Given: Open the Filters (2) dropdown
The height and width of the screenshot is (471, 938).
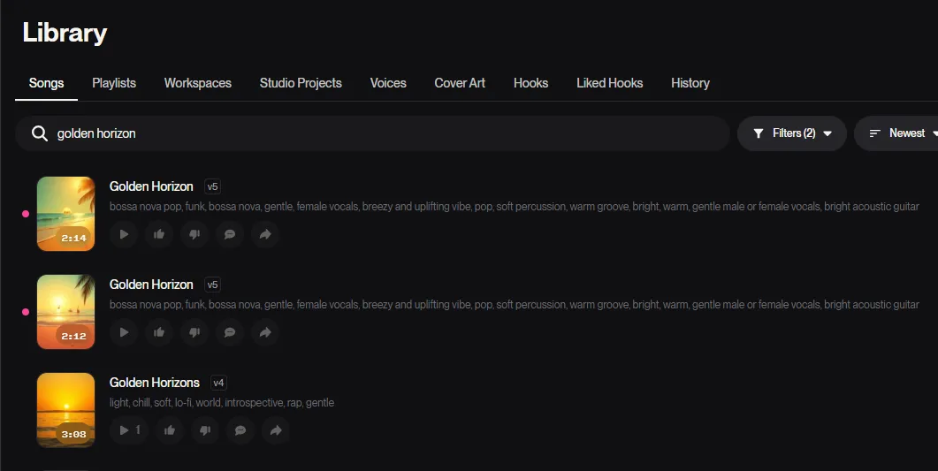Looking at the screenshot, I should click(x=792, y=133).
